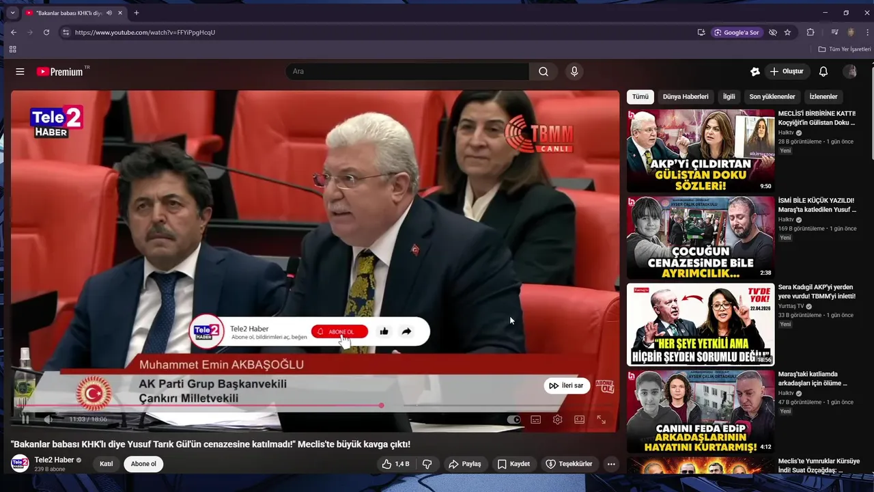874x492 pixels.
Task: Mute the video volume speaker icon
Action: click(x=48, y=420)
